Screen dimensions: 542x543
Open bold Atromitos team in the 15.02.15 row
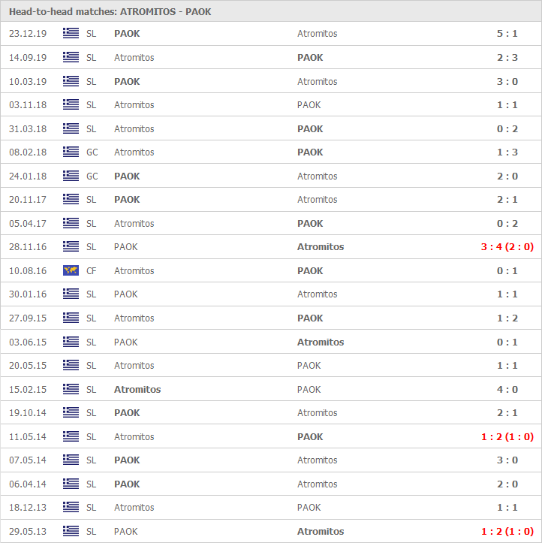coord(137,389)
